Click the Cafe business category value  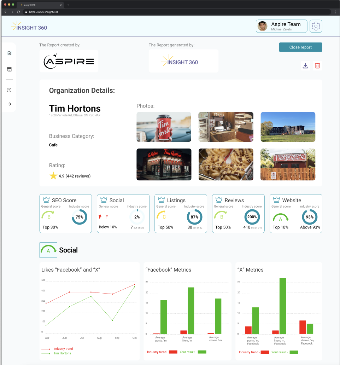(x=53, y=145)
